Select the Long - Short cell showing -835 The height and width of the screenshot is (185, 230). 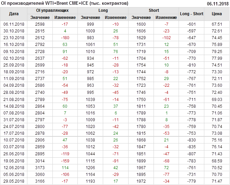pos(192,147)
